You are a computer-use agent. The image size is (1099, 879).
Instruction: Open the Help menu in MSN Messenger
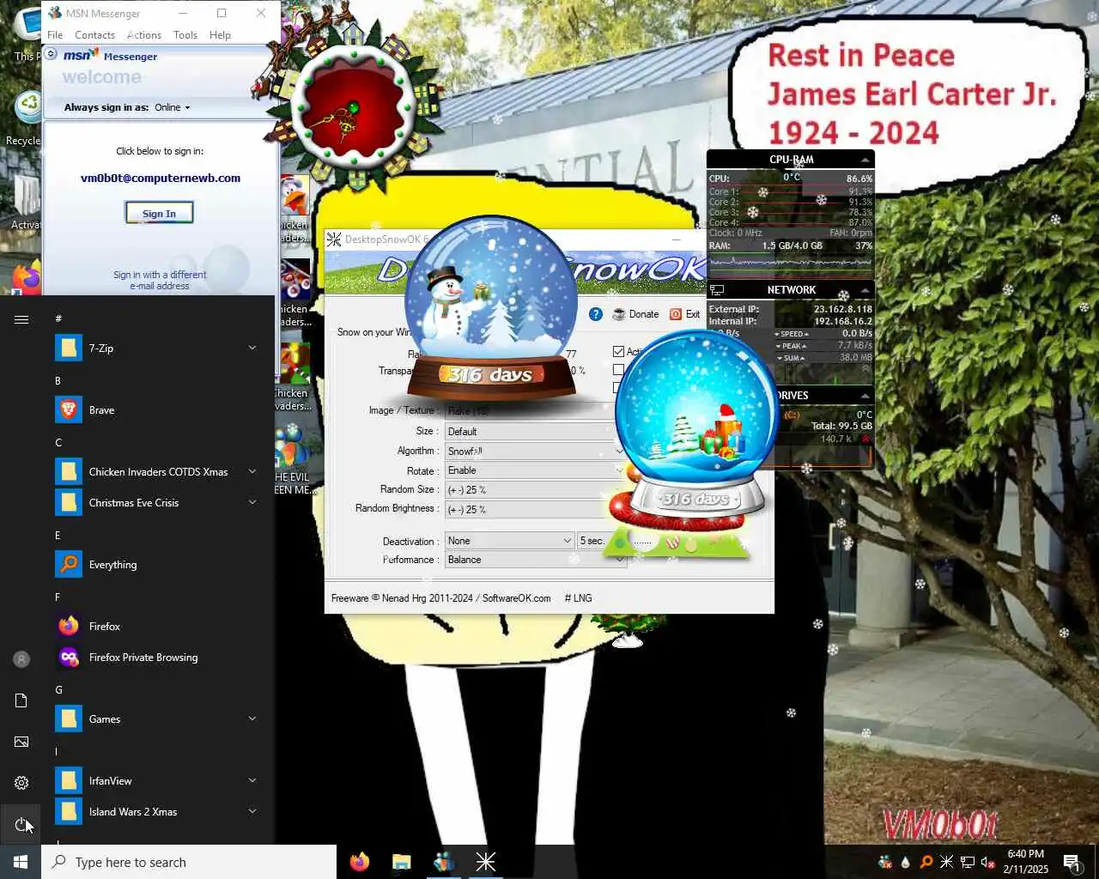220,35
